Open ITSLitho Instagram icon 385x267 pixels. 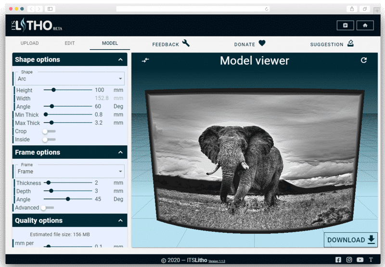click(x=349, y=260)
